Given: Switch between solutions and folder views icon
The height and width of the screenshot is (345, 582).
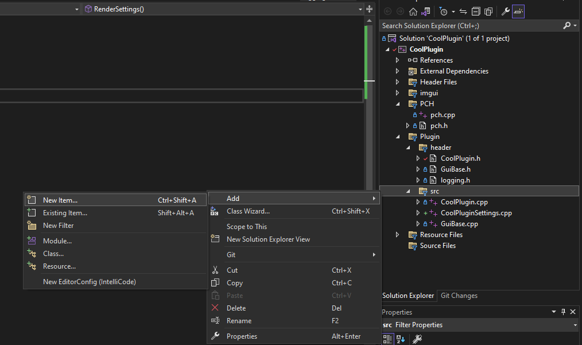Looking at the screenshot, I should coord(425,11).
